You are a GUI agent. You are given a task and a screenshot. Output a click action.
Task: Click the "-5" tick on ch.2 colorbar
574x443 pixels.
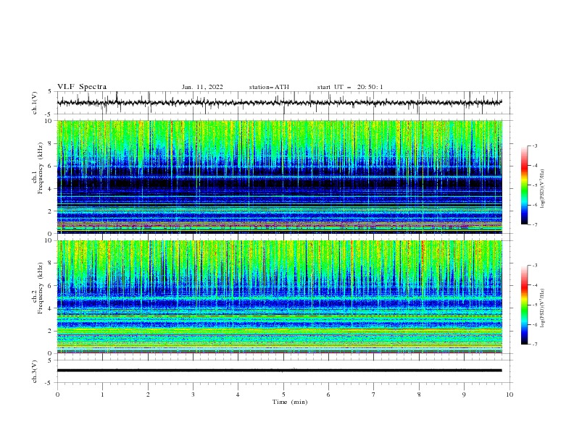coord(534,305)
